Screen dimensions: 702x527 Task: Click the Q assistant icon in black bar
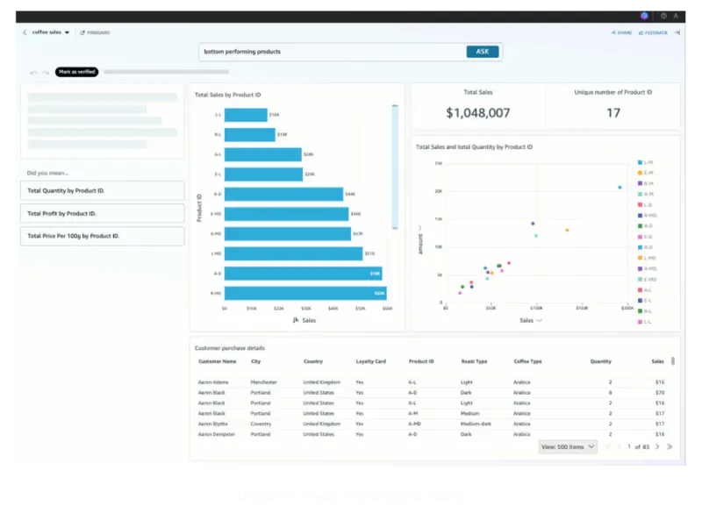(x=644, y=16)
